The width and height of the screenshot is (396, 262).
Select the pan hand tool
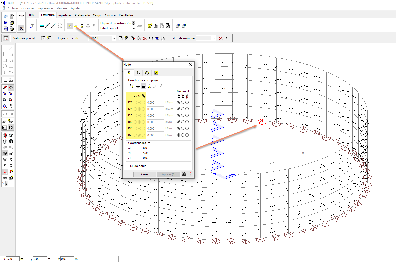click(11, 106)
